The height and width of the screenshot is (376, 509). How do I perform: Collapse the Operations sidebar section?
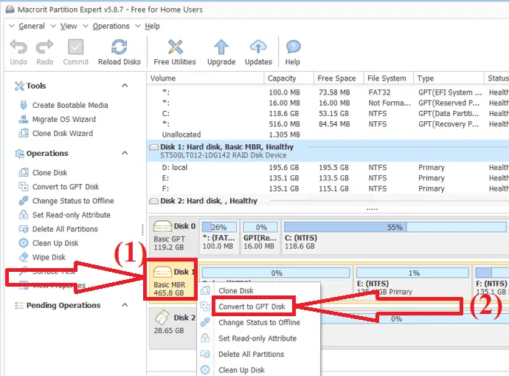coord(125,153)
